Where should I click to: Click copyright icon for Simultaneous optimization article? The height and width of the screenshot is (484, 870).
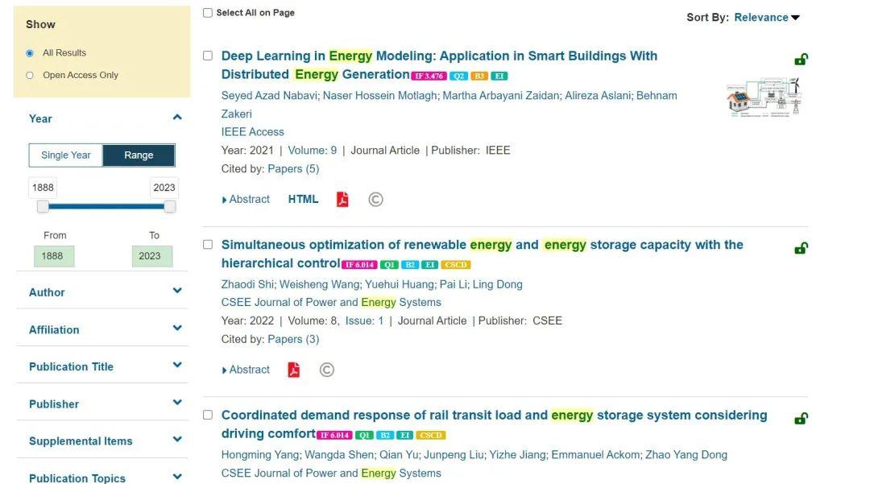[326, 370]
